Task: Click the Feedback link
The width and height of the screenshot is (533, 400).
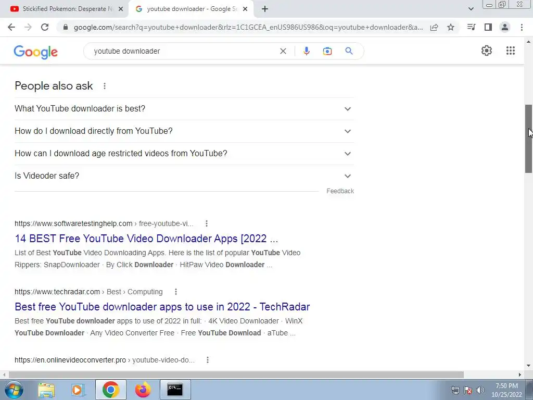Action: click(x=340, y=191)
